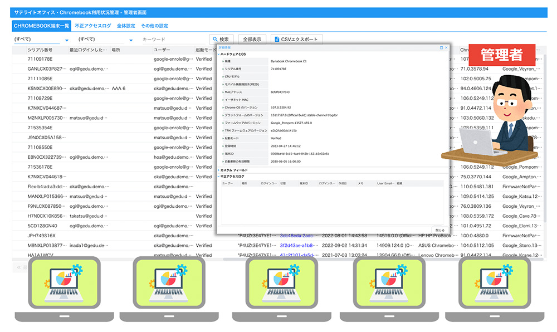Click location cell AAA 6
Image resolution: width=557 pixels, height=332 pixels.
point(119,89)
